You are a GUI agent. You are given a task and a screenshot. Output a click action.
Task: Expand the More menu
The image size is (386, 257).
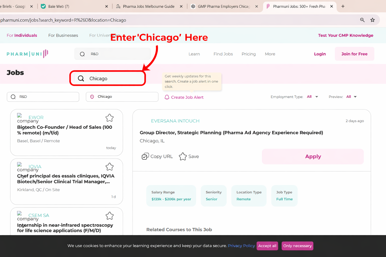pos(270,54)
